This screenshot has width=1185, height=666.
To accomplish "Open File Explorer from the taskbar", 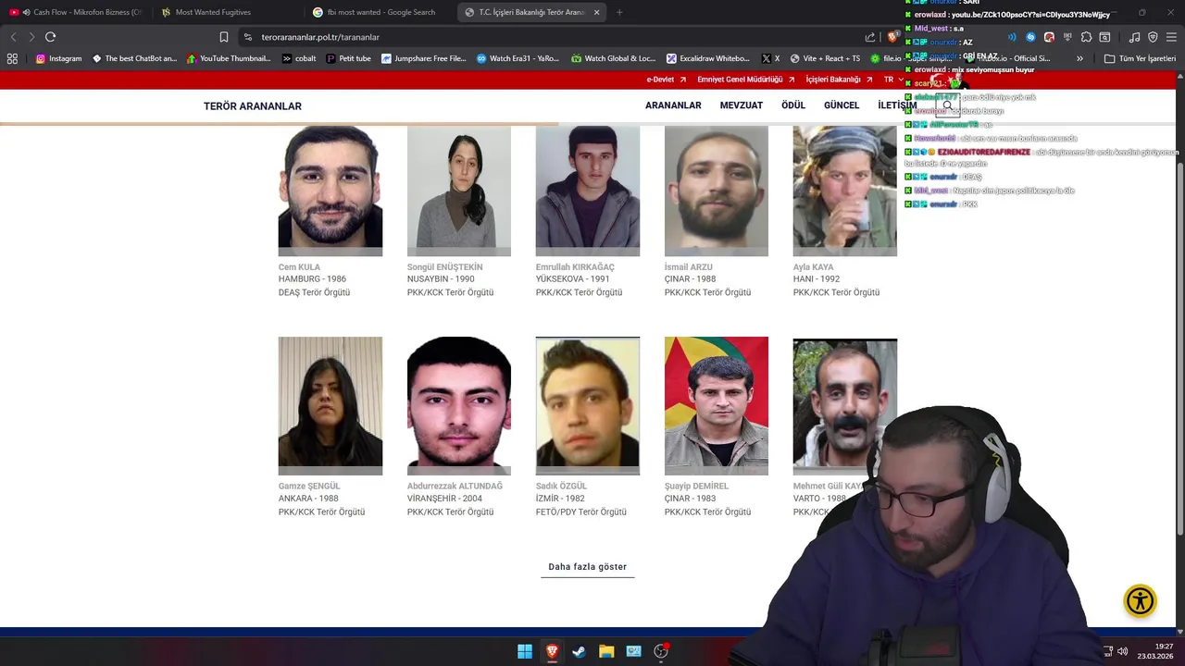I will click(x=606, y=651).
